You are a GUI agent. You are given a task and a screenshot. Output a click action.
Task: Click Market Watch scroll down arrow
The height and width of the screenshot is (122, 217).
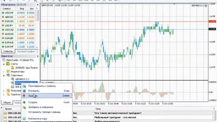37,47
